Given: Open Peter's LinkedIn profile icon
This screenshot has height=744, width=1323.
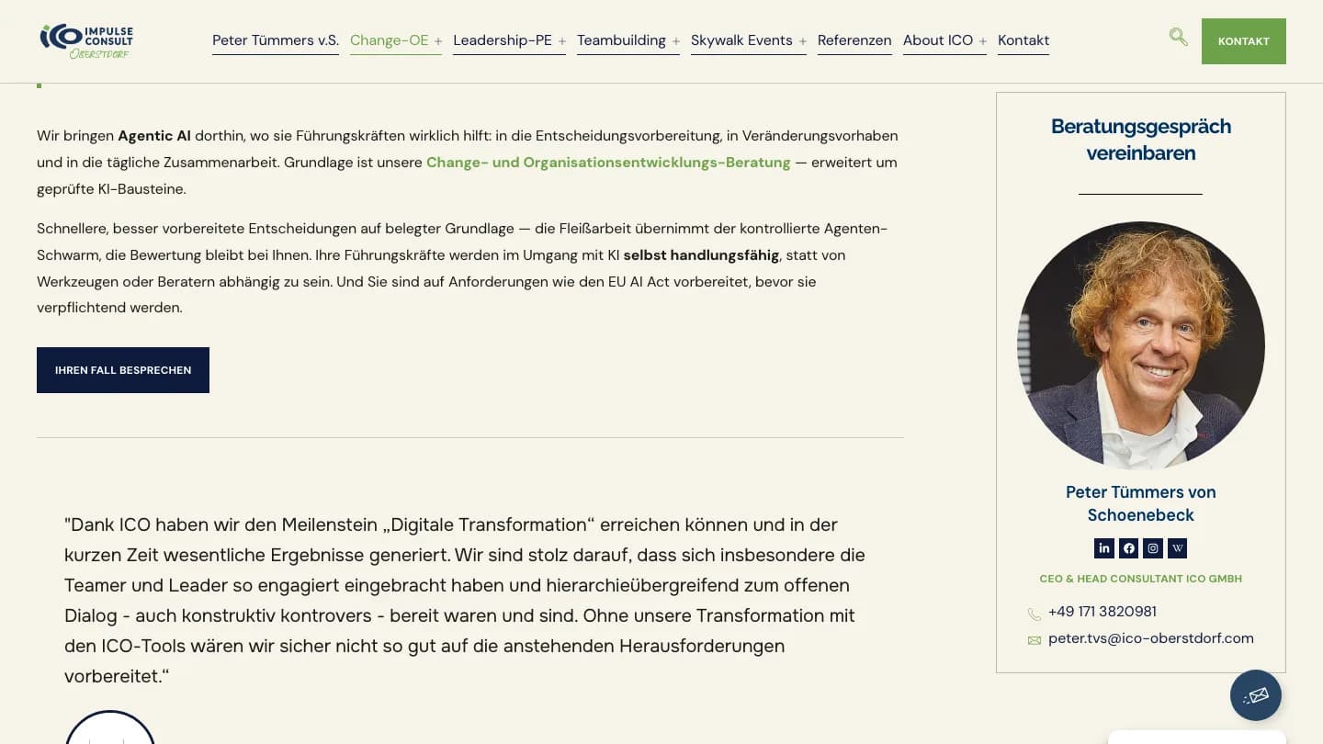Looking at the screenshot, I should 1104,548.
